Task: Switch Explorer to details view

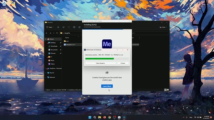Action: tap(165, 90)
